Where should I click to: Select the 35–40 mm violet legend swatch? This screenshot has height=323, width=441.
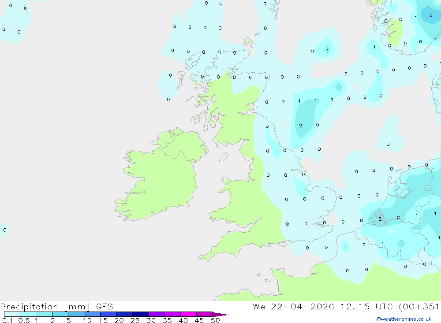172,314
